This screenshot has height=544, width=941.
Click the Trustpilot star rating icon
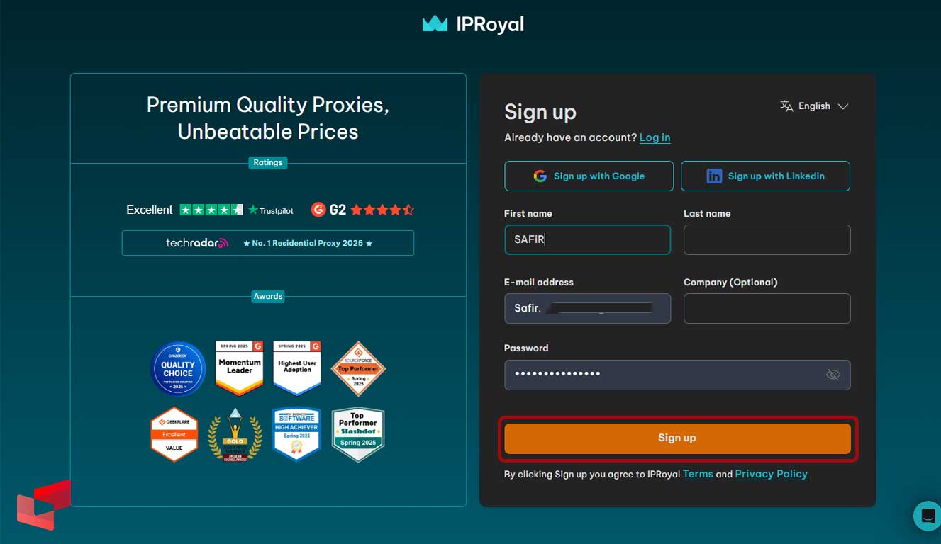click(211, 210)
